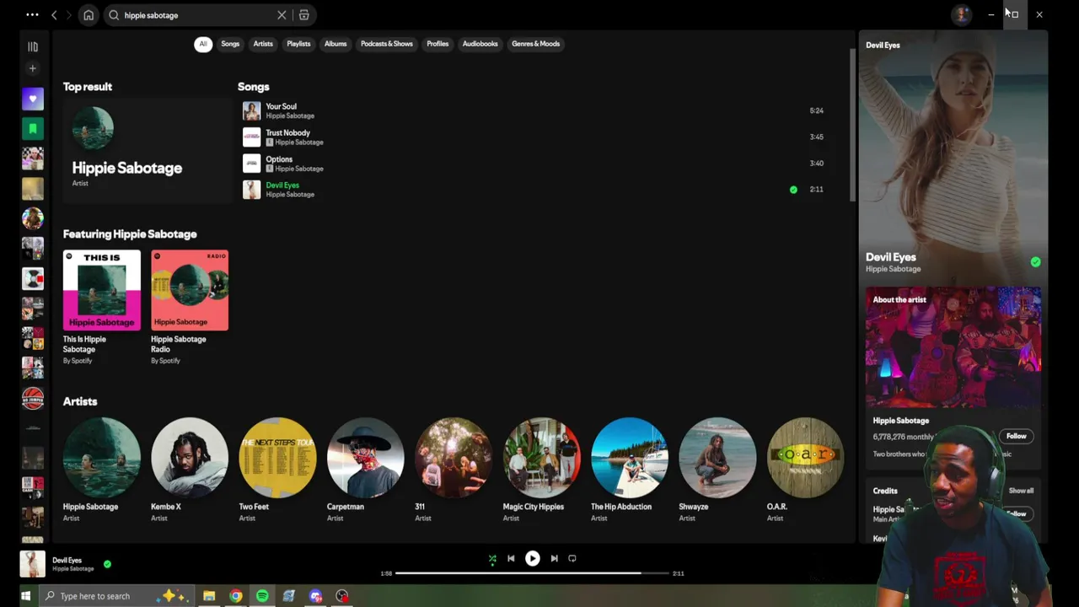
Task: Click the search magnifier icon
Action: click(115, 15)
